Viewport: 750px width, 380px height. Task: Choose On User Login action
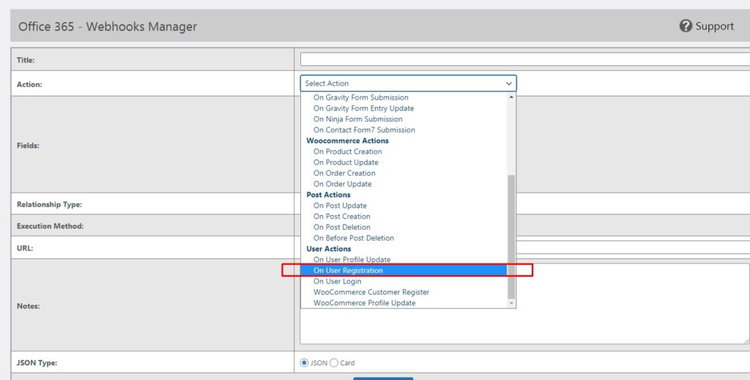(x=337, y=282)
